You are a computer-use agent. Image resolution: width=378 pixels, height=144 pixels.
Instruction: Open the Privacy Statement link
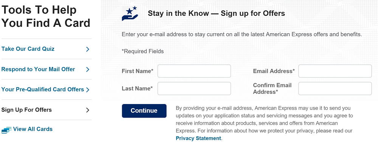click(198, 138)
